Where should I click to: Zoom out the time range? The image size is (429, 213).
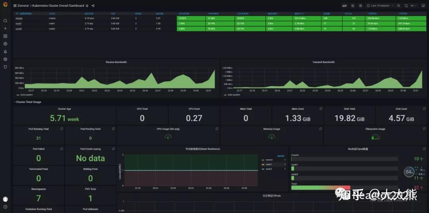point(398,6)
